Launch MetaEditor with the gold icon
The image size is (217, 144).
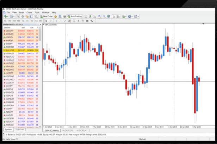(56, 17)
